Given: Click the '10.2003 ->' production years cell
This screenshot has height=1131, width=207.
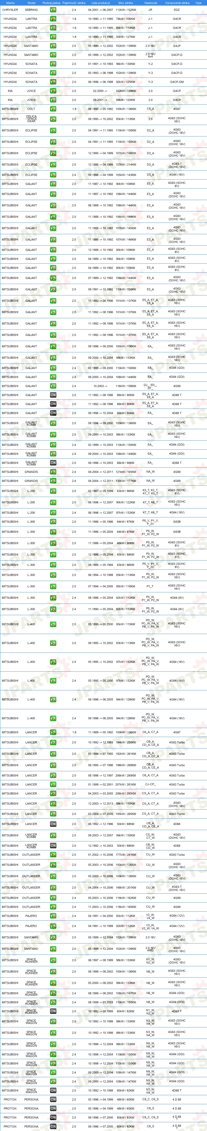Looking at the screenshot, I should 100,386.
